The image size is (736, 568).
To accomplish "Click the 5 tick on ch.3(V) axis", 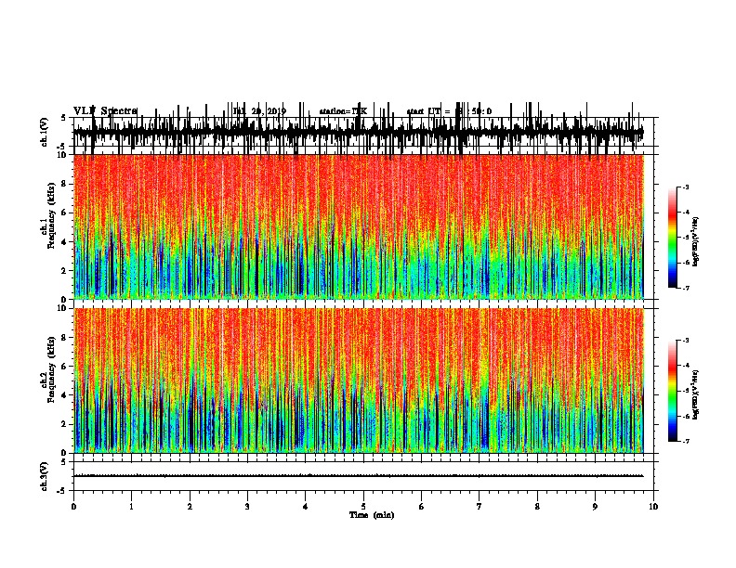I will (x=65, y=462).
